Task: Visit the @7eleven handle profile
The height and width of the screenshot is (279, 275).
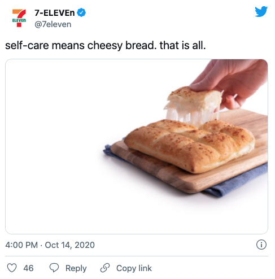Action: tap(53, 24)
